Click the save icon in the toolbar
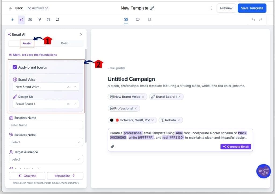The height and width of the screenshot is (194, 275). [x=48, y=20]
